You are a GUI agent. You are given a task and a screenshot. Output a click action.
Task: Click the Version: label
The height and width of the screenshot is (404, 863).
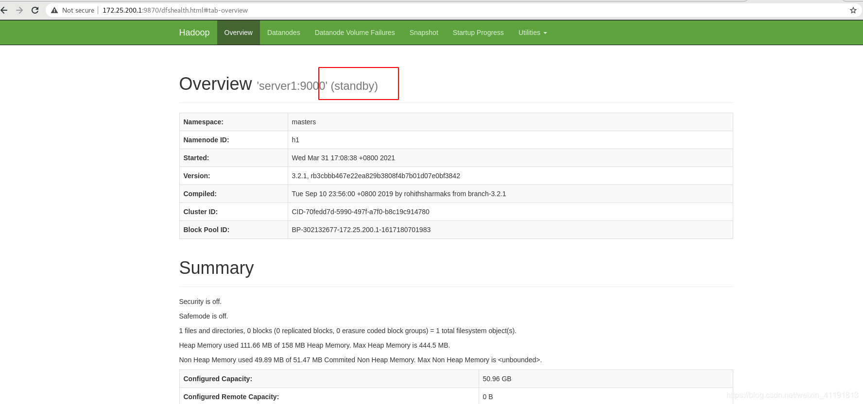click(x=197, y=176)
